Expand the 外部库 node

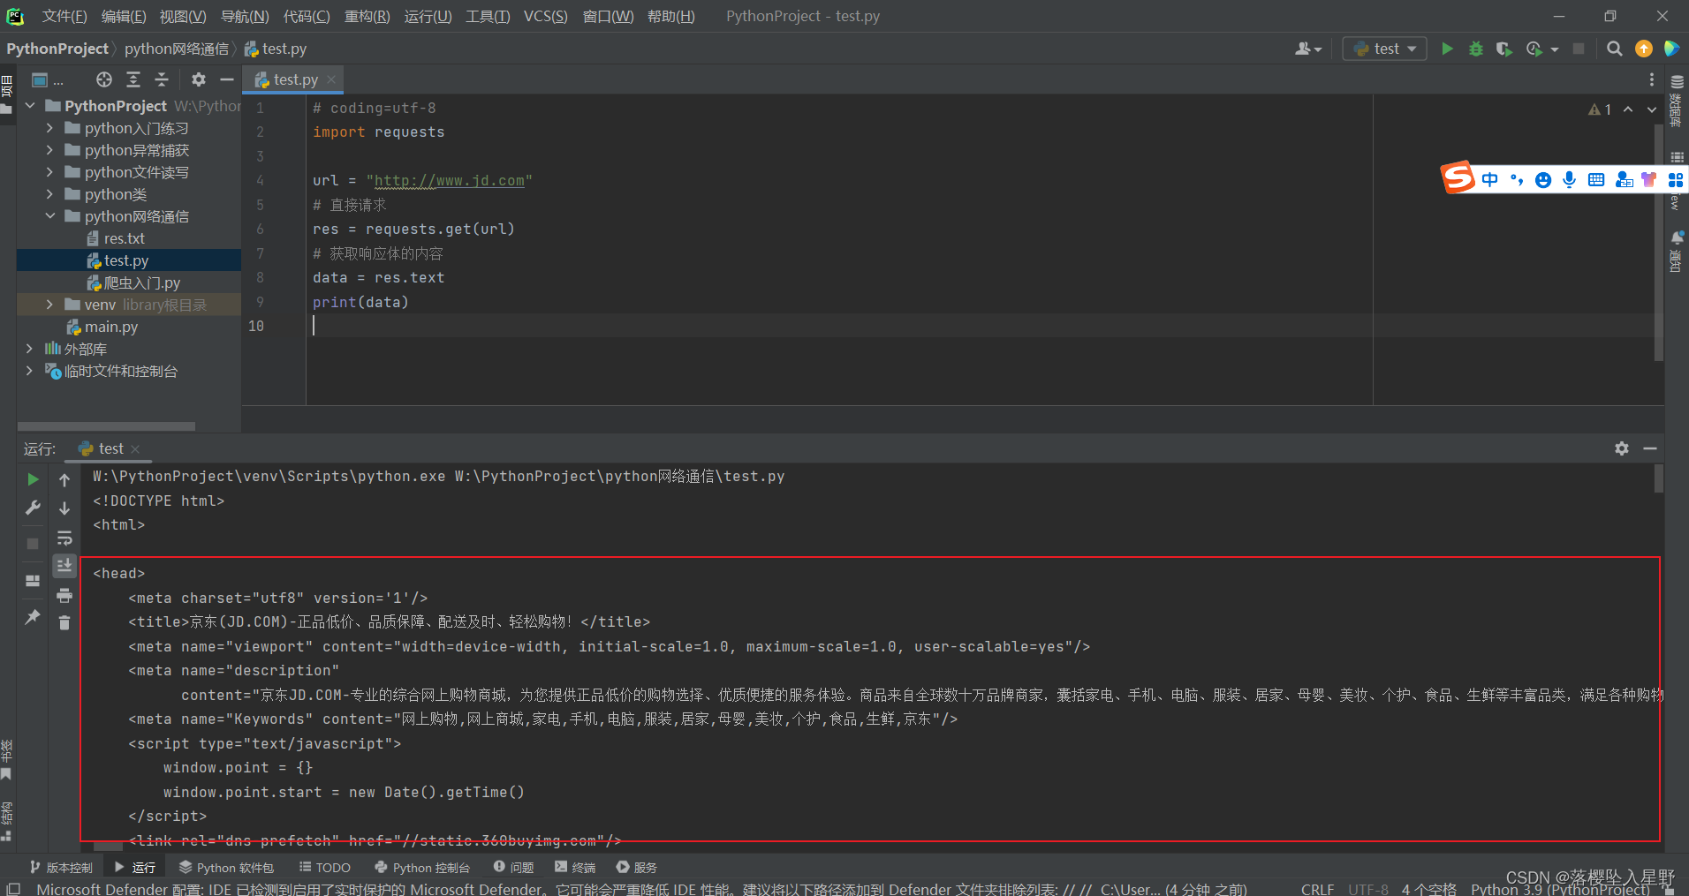pos(29,349)
